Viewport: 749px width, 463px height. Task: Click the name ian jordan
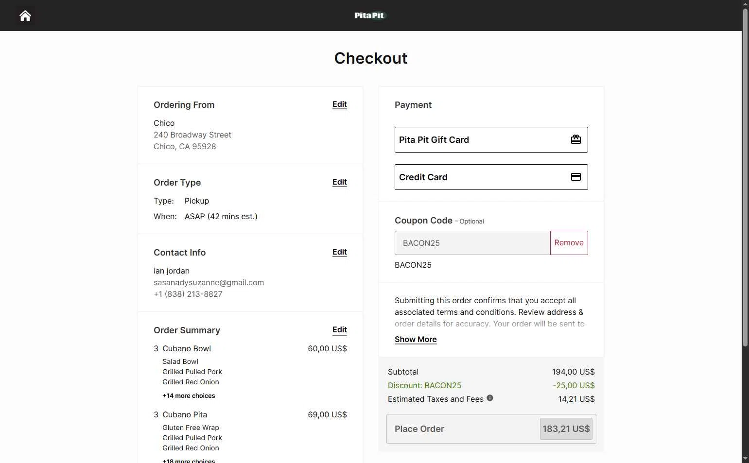172,271
